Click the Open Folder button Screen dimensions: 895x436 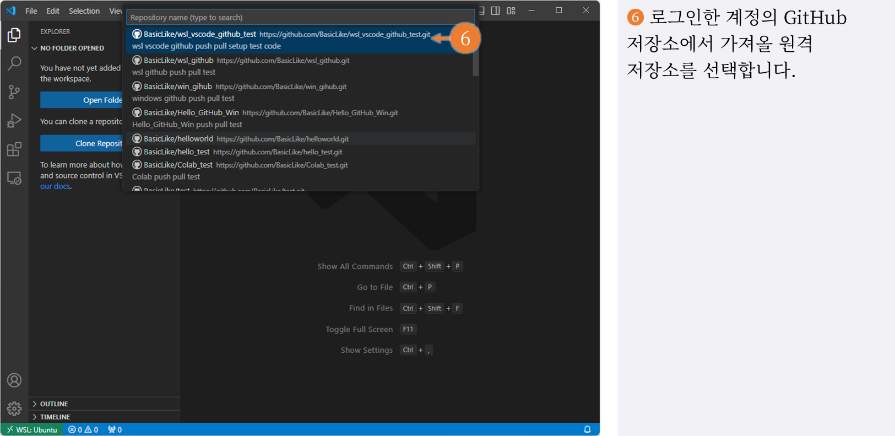(82, 100)
